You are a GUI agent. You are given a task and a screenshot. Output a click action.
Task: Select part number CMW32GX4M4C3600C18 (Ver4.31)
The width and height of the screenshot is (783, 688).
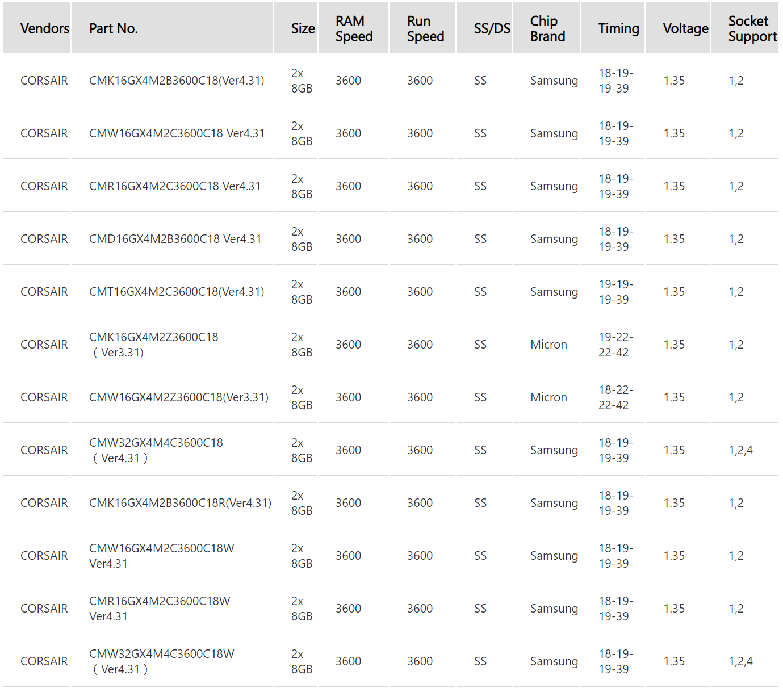tap(156, 450)
